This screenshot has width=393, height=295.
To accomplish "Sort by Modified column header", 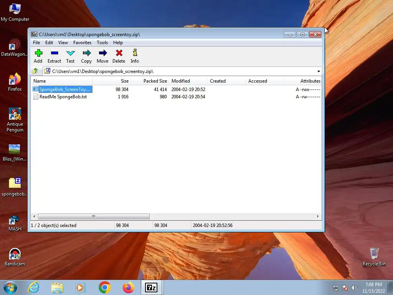I will click(x=188, y=81).
